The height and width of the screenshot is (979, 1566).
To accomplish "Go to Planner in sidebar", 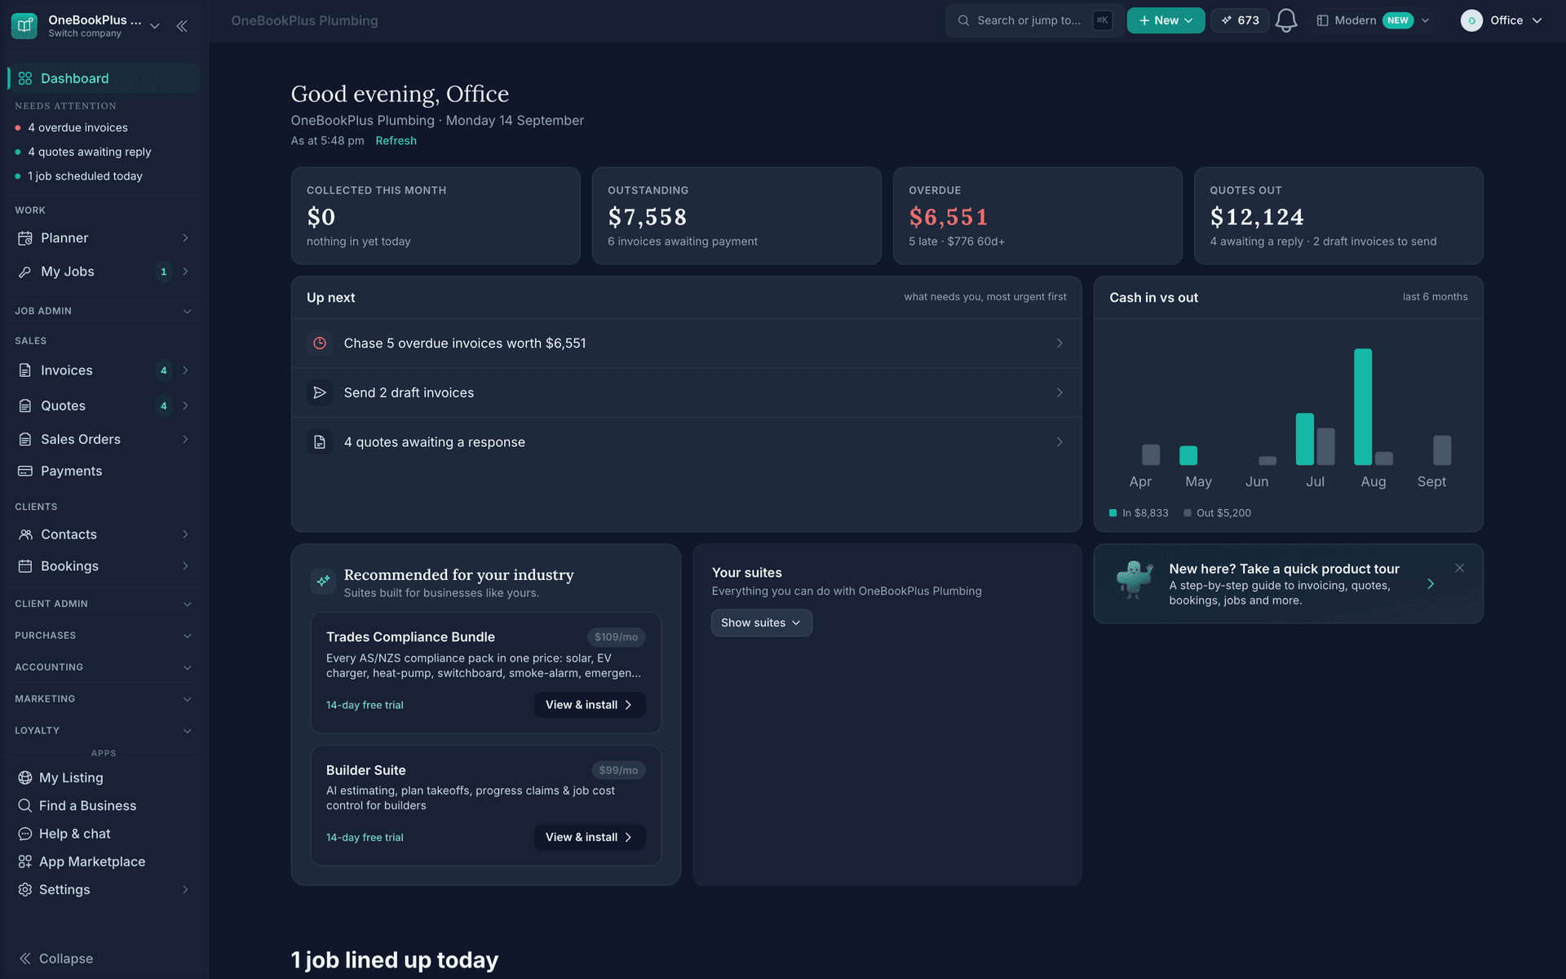I will (x=104, y=238).
